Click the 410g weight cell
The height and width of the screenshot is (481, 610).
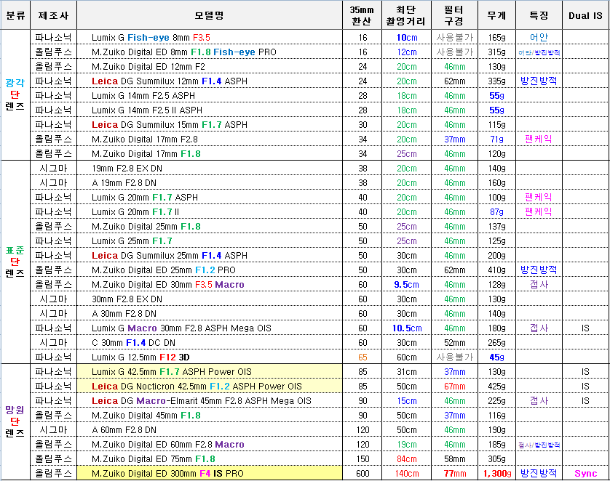coord(496,270)
